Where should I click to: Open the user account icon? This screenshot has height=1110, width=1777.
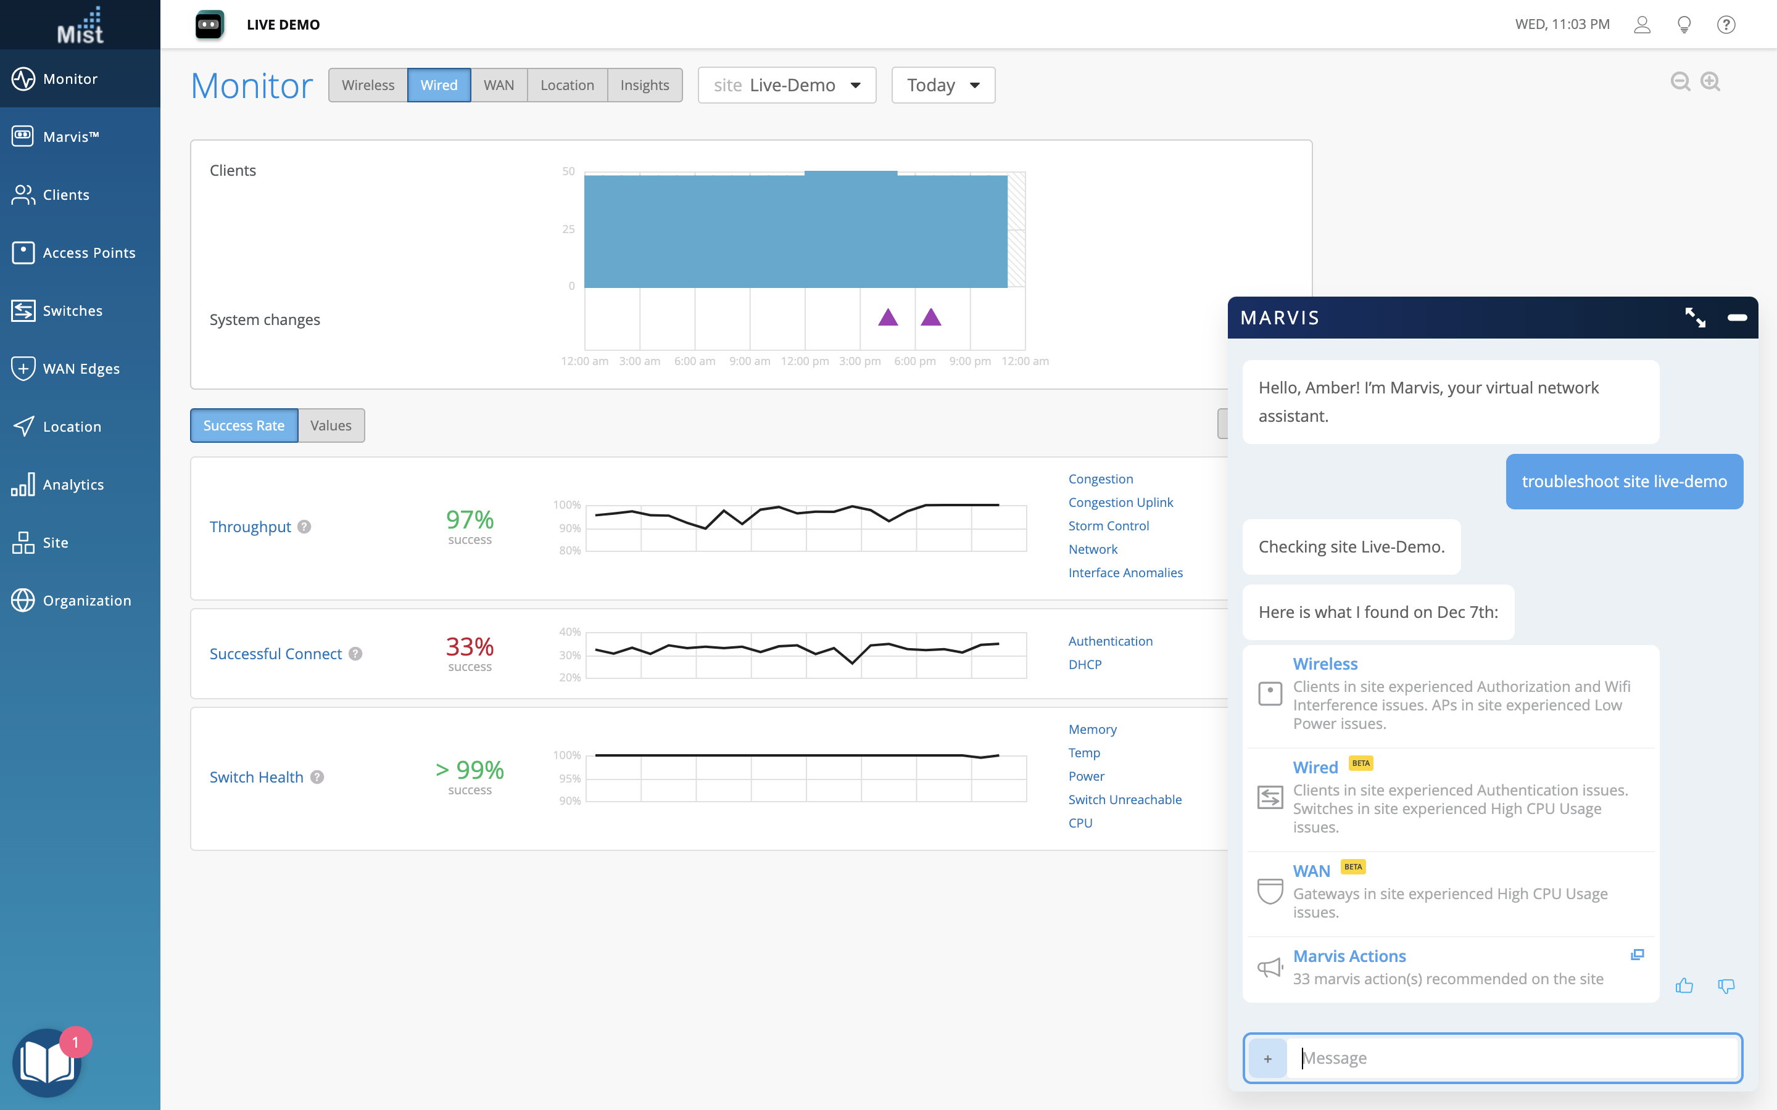point(1642,25)
